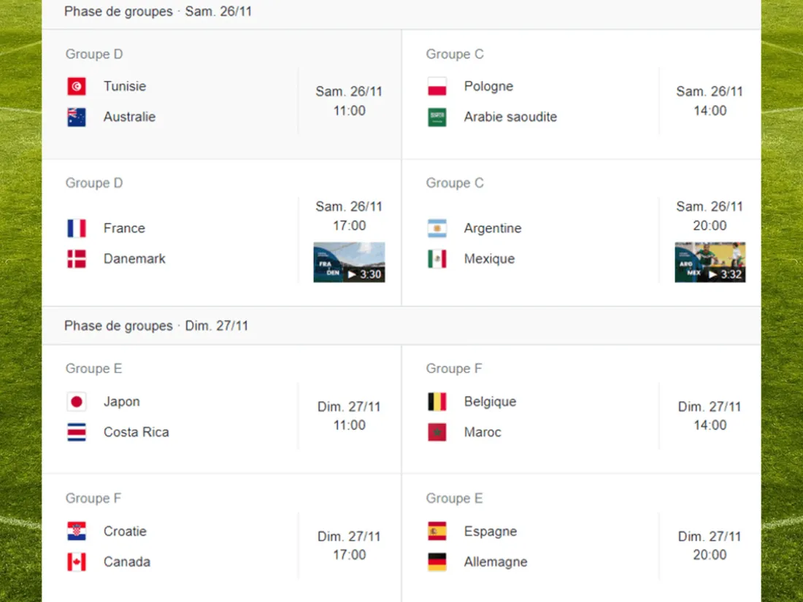Screen dimensions: 803x602
Task: Click the France team name
Action: 124,228
